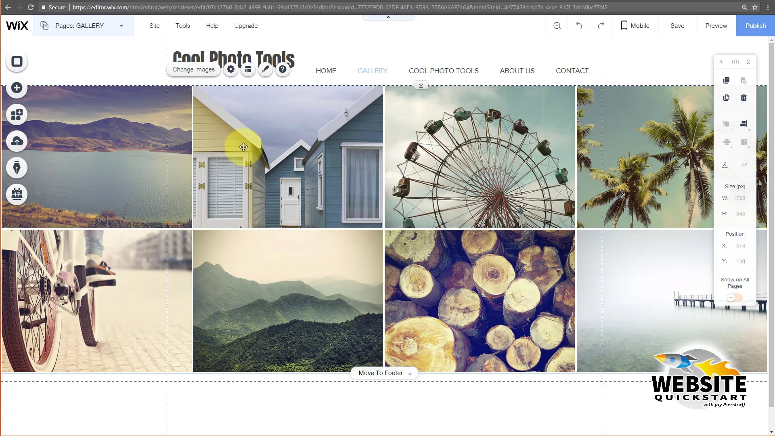Open the Mobile editor view icon
This screenshot has width=775, height=436.
635,25
